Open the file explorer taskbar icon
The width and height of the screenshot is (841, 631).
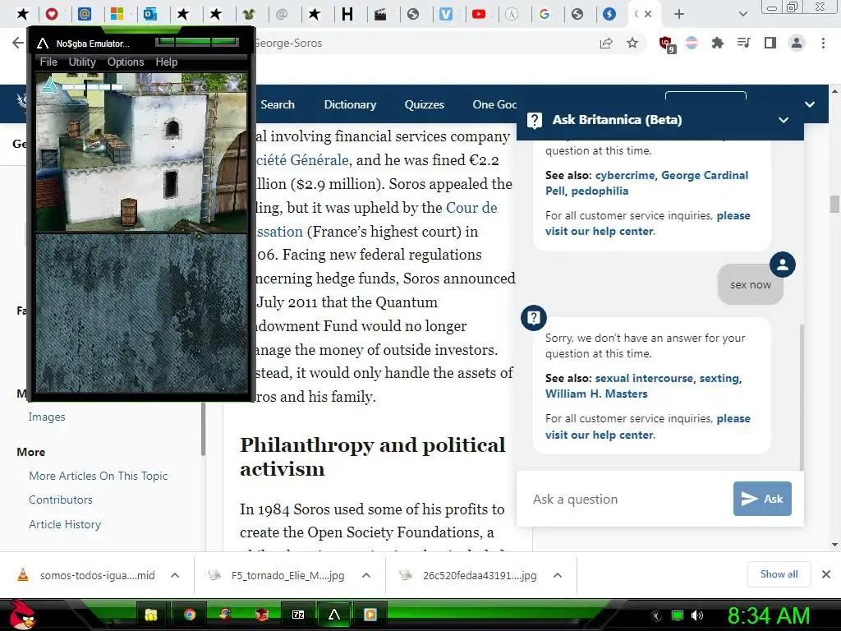(x=151, y=615)
